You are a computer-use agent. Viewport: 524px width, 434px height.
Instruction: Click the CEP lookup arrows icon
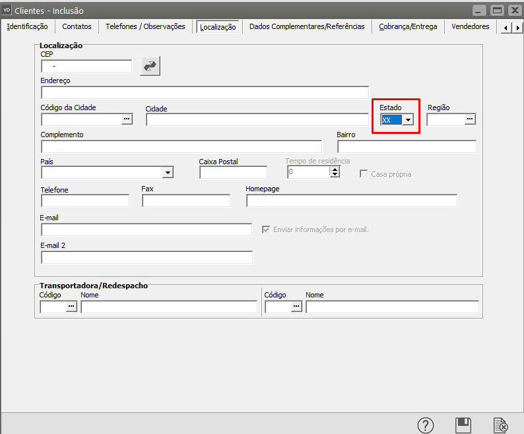[x=150, y=66]
